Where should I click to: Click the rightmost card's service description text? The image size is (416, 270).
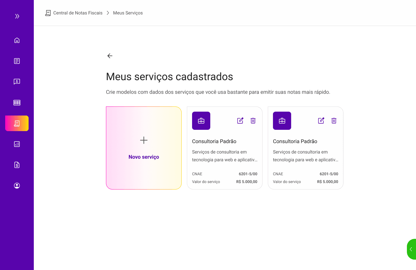coord(305,156)
